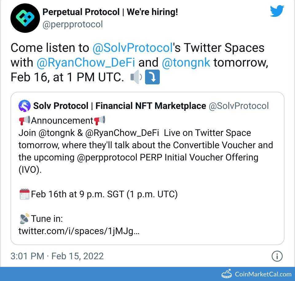Click the tweet info icon
This screenshot has height=281, width=295.
pyautogui.click(x=277, y=256)
